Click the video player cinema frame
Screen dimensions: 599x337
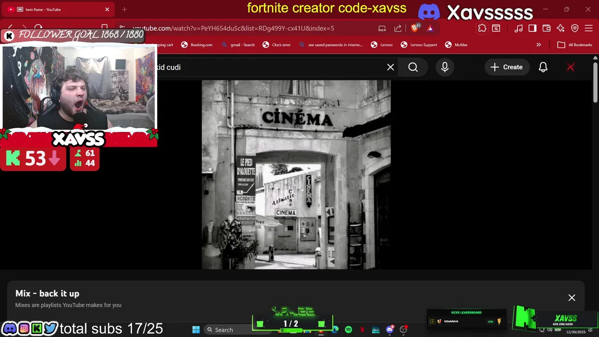[x=296, y=175]
